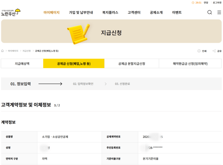Screen dimensions: 223x165
Task: Click the 자택 value cell
Action: (x=69, y=159)
